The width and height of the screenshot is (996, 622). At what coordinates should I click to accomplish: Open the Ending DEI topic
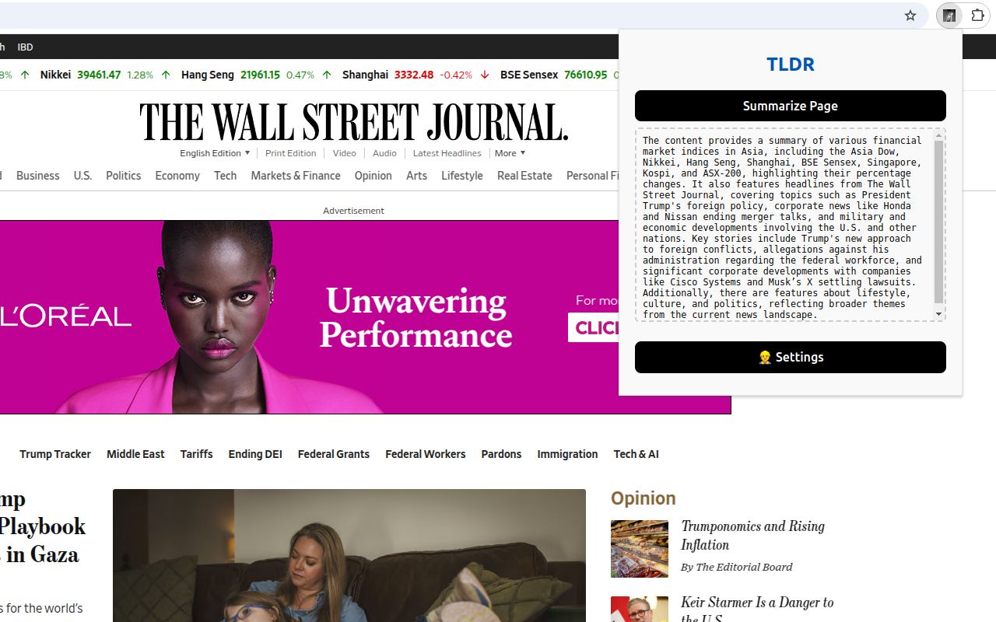[255, 454]
